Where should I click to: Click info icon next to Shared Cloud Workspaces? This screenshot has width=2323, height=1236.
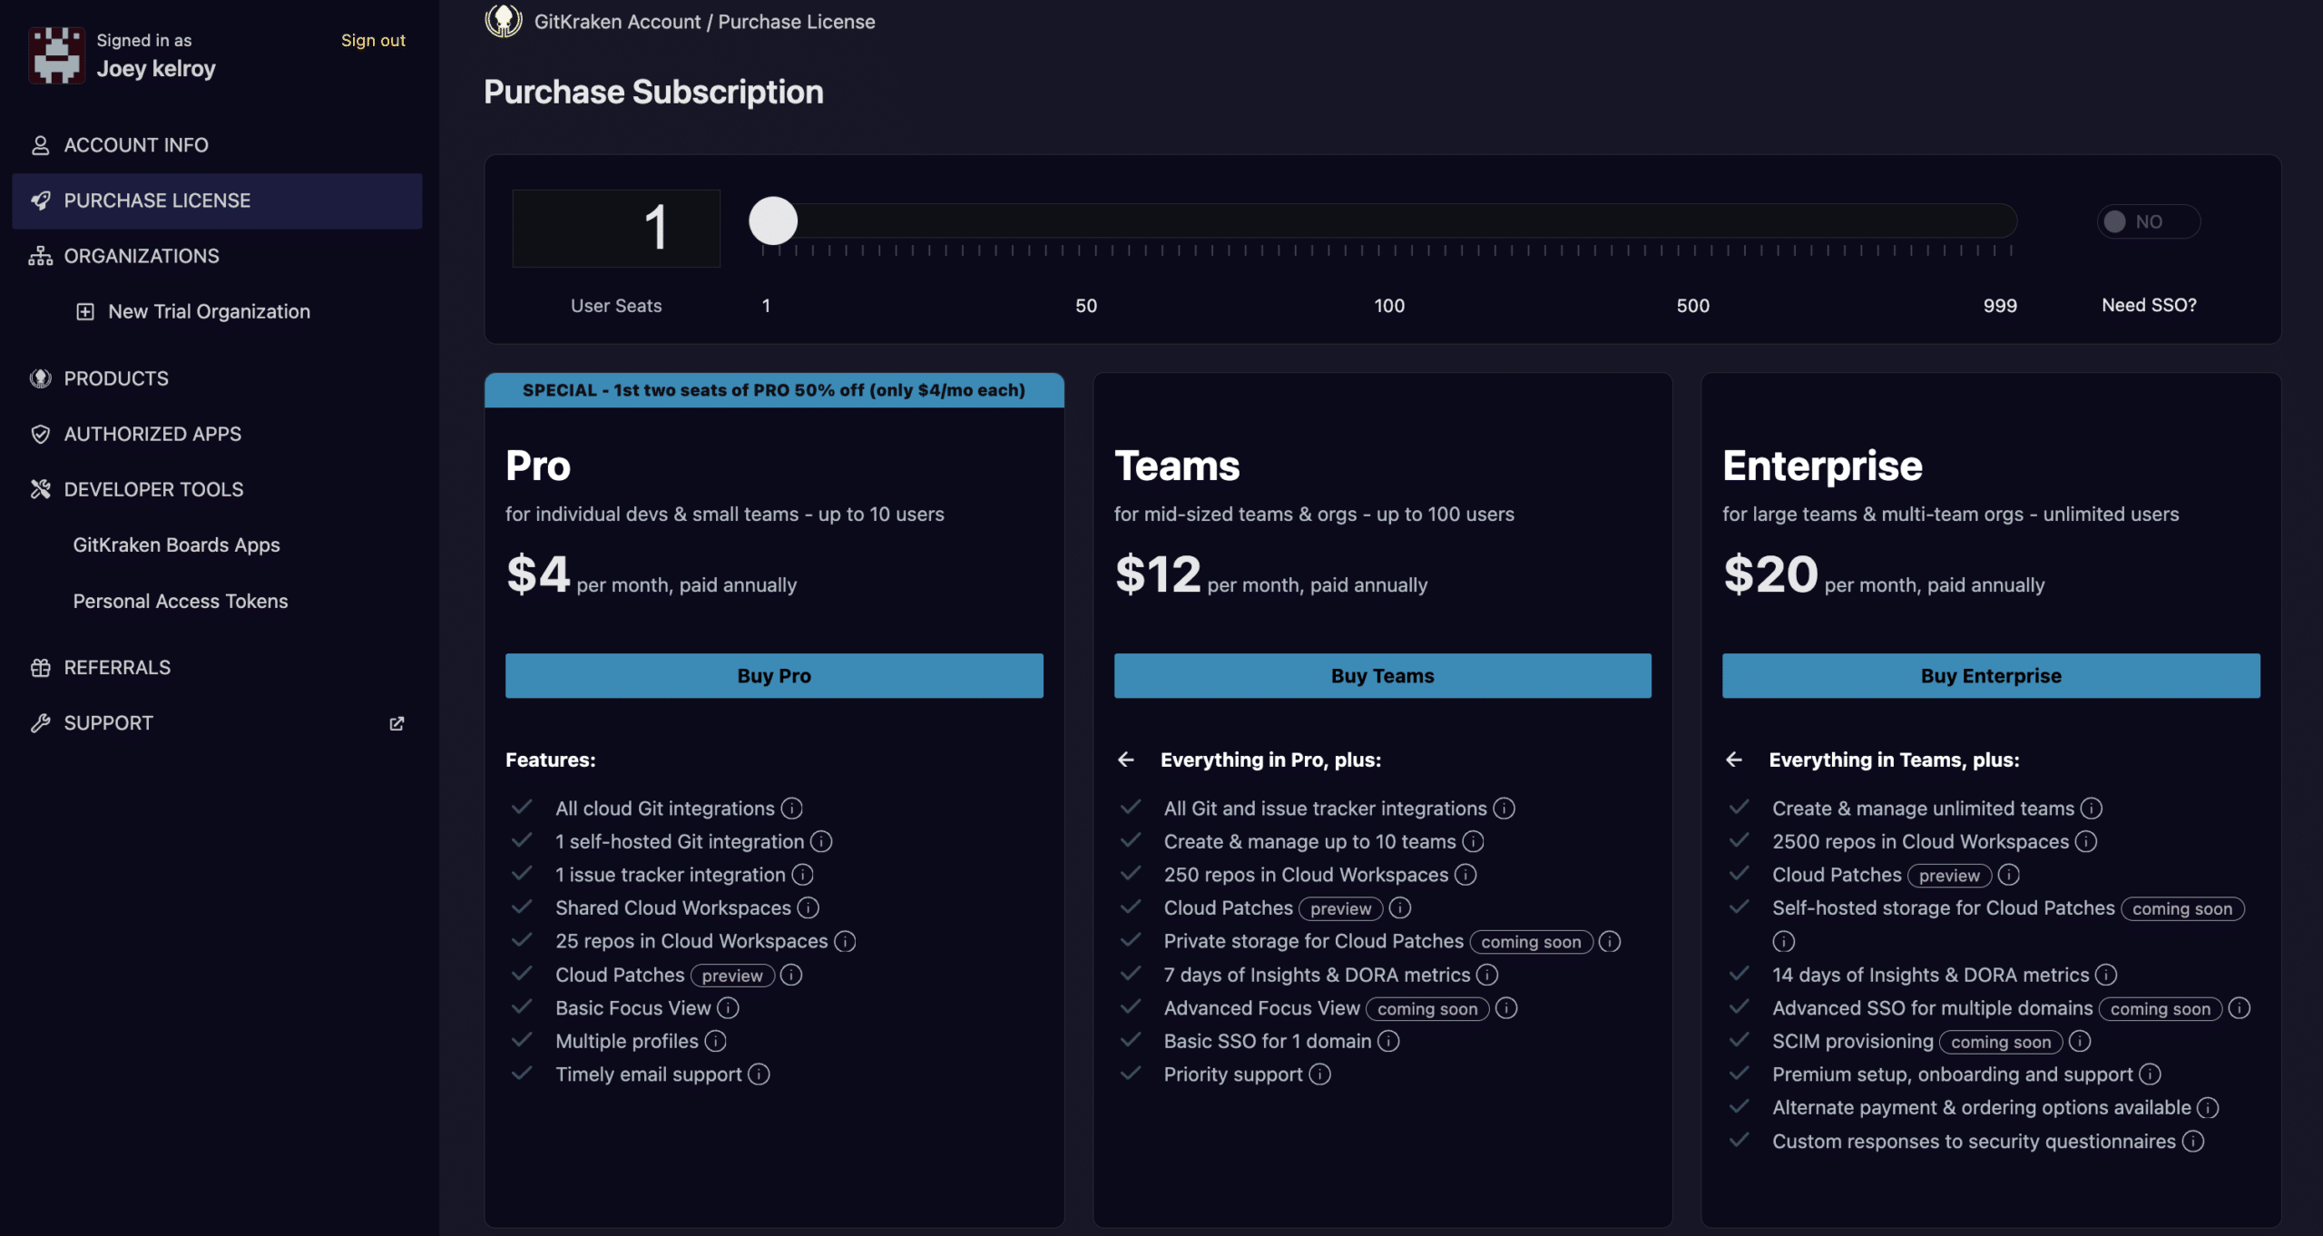pos(808,907)
